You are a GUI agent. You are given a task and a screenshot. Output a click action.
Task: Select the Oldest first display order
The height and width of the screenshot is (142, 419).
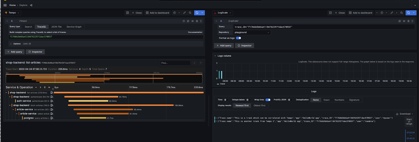point(259,106)
